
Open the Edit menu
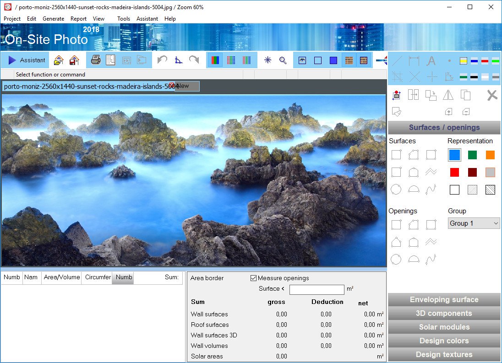click(31, 19)
